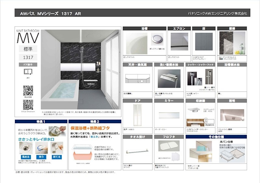Select the pink insulated bathtub illustration
The width and height of the screenshot is (260, 183).
click(x=83, y=153)
